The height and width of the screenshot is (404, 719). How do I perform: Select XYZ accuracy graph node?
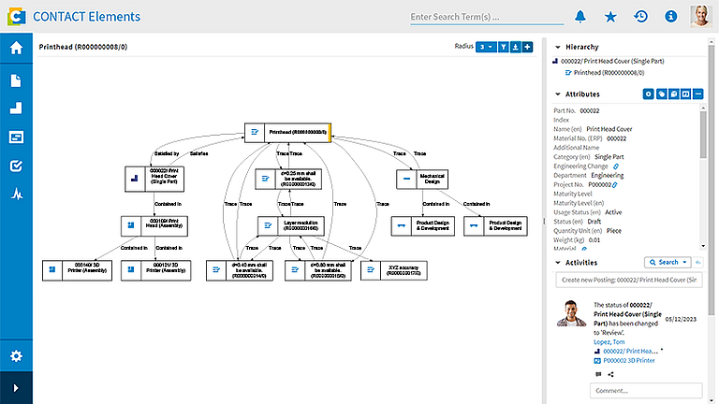pyautogui.click(x=394, y=270)
